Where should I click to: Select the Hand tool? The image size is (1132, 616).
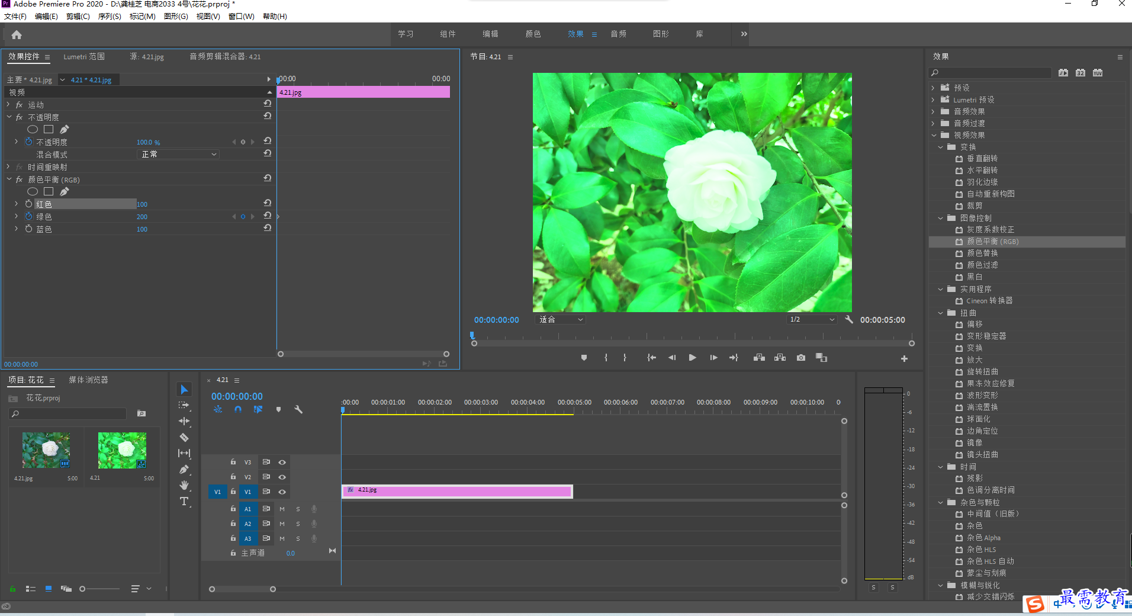coord(184,485)
